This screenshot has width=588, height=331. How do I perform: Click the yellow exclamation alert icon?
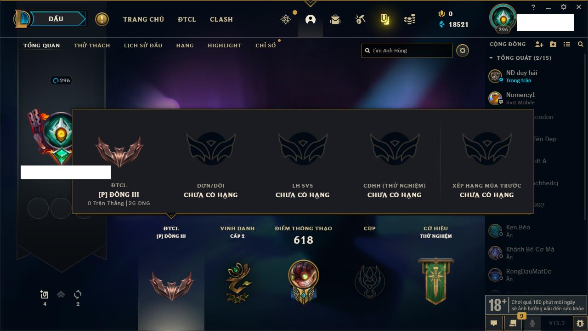coord(102,19)
